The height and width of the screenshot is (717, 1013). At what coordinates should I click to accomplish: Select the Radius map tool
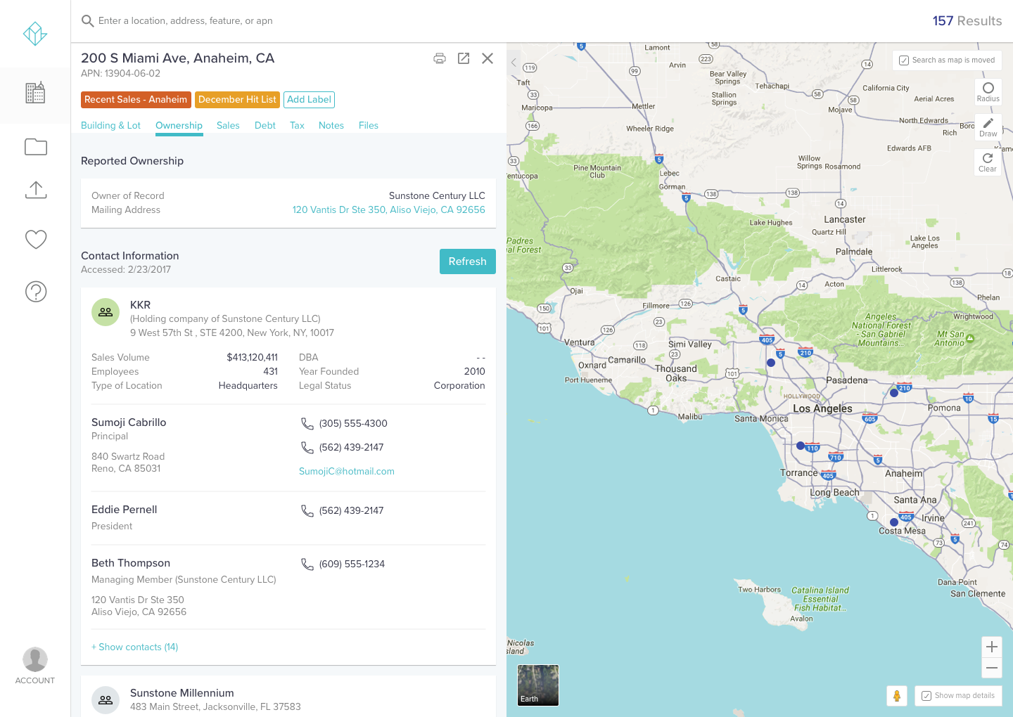coord(988,92)
